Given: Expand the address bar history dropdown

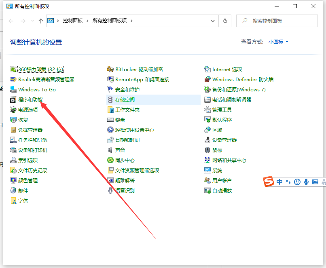Looking at the screenshot, I should (x=212, y=21).
